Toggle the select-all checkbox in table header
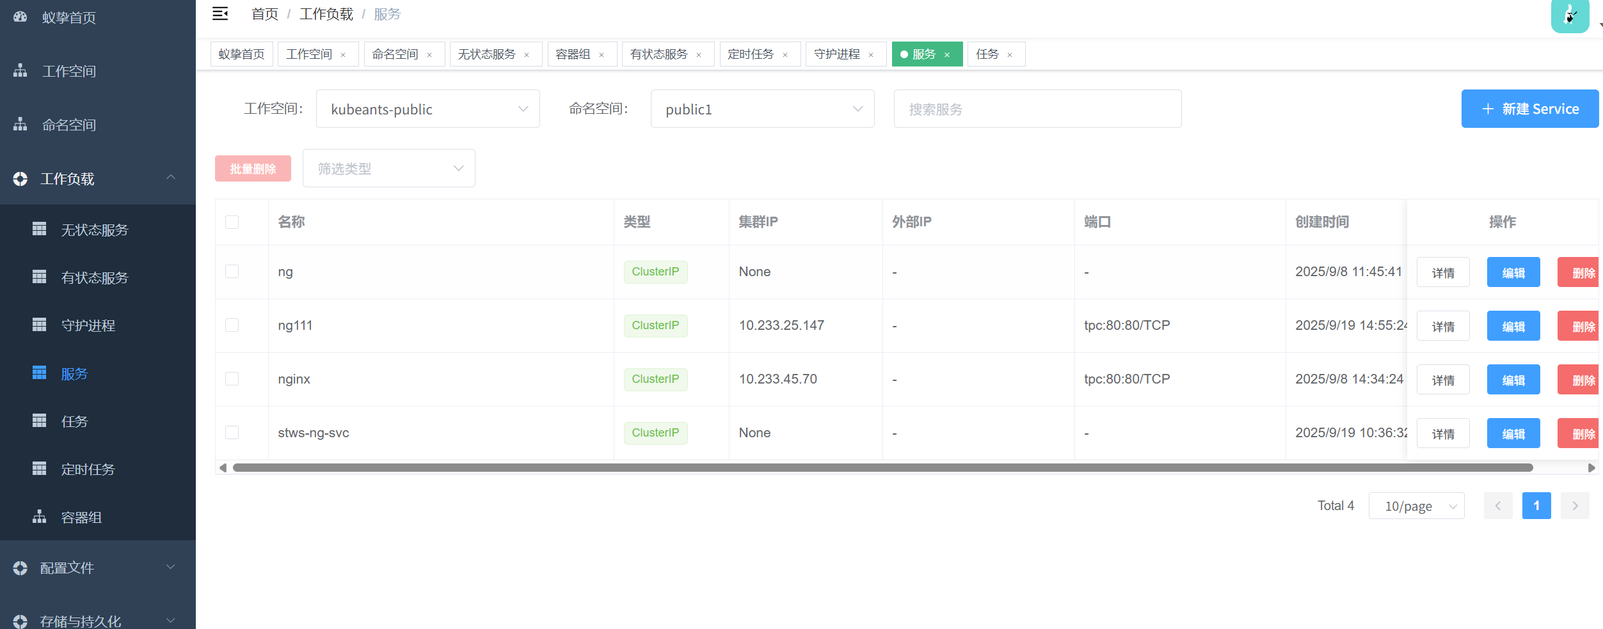 pos(232,222)
